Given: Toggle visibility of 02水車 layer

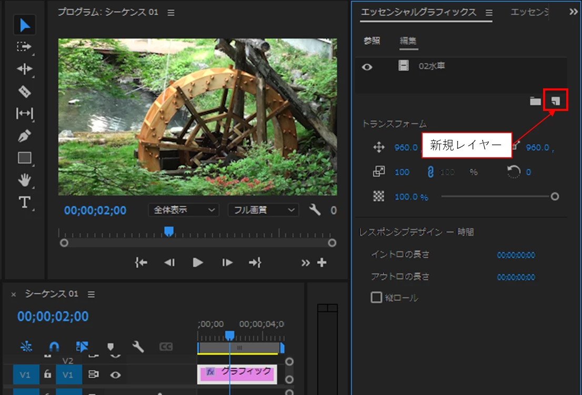Looking at the screenshot, I should 367,67.
